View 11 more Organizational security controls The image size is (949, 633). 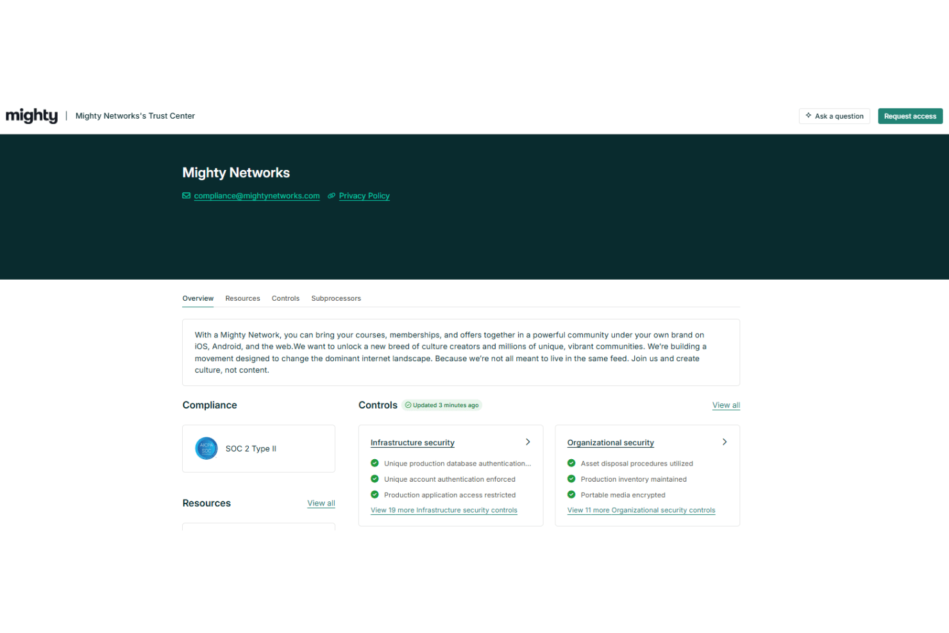click(x=641, y=511)
